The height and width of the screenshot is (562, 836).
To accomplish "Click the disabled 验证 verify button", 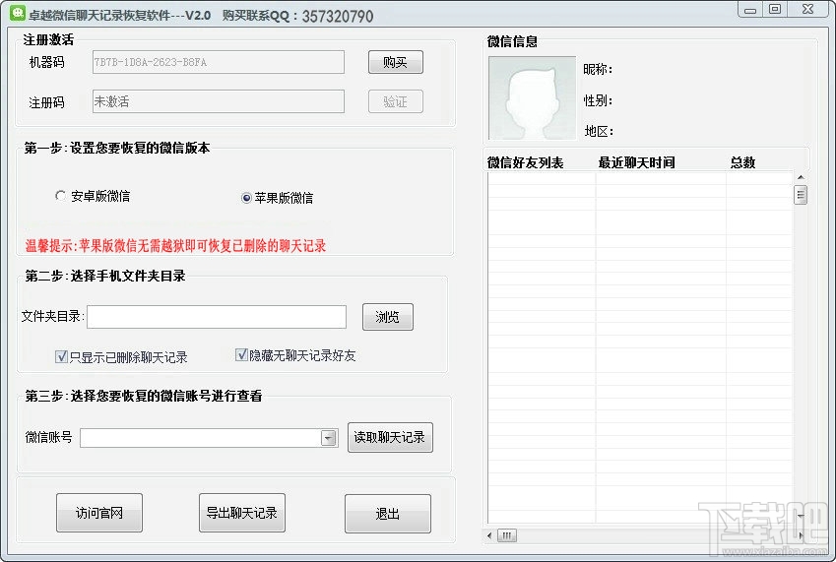I will pyautogui.click(x=395, y=101).
